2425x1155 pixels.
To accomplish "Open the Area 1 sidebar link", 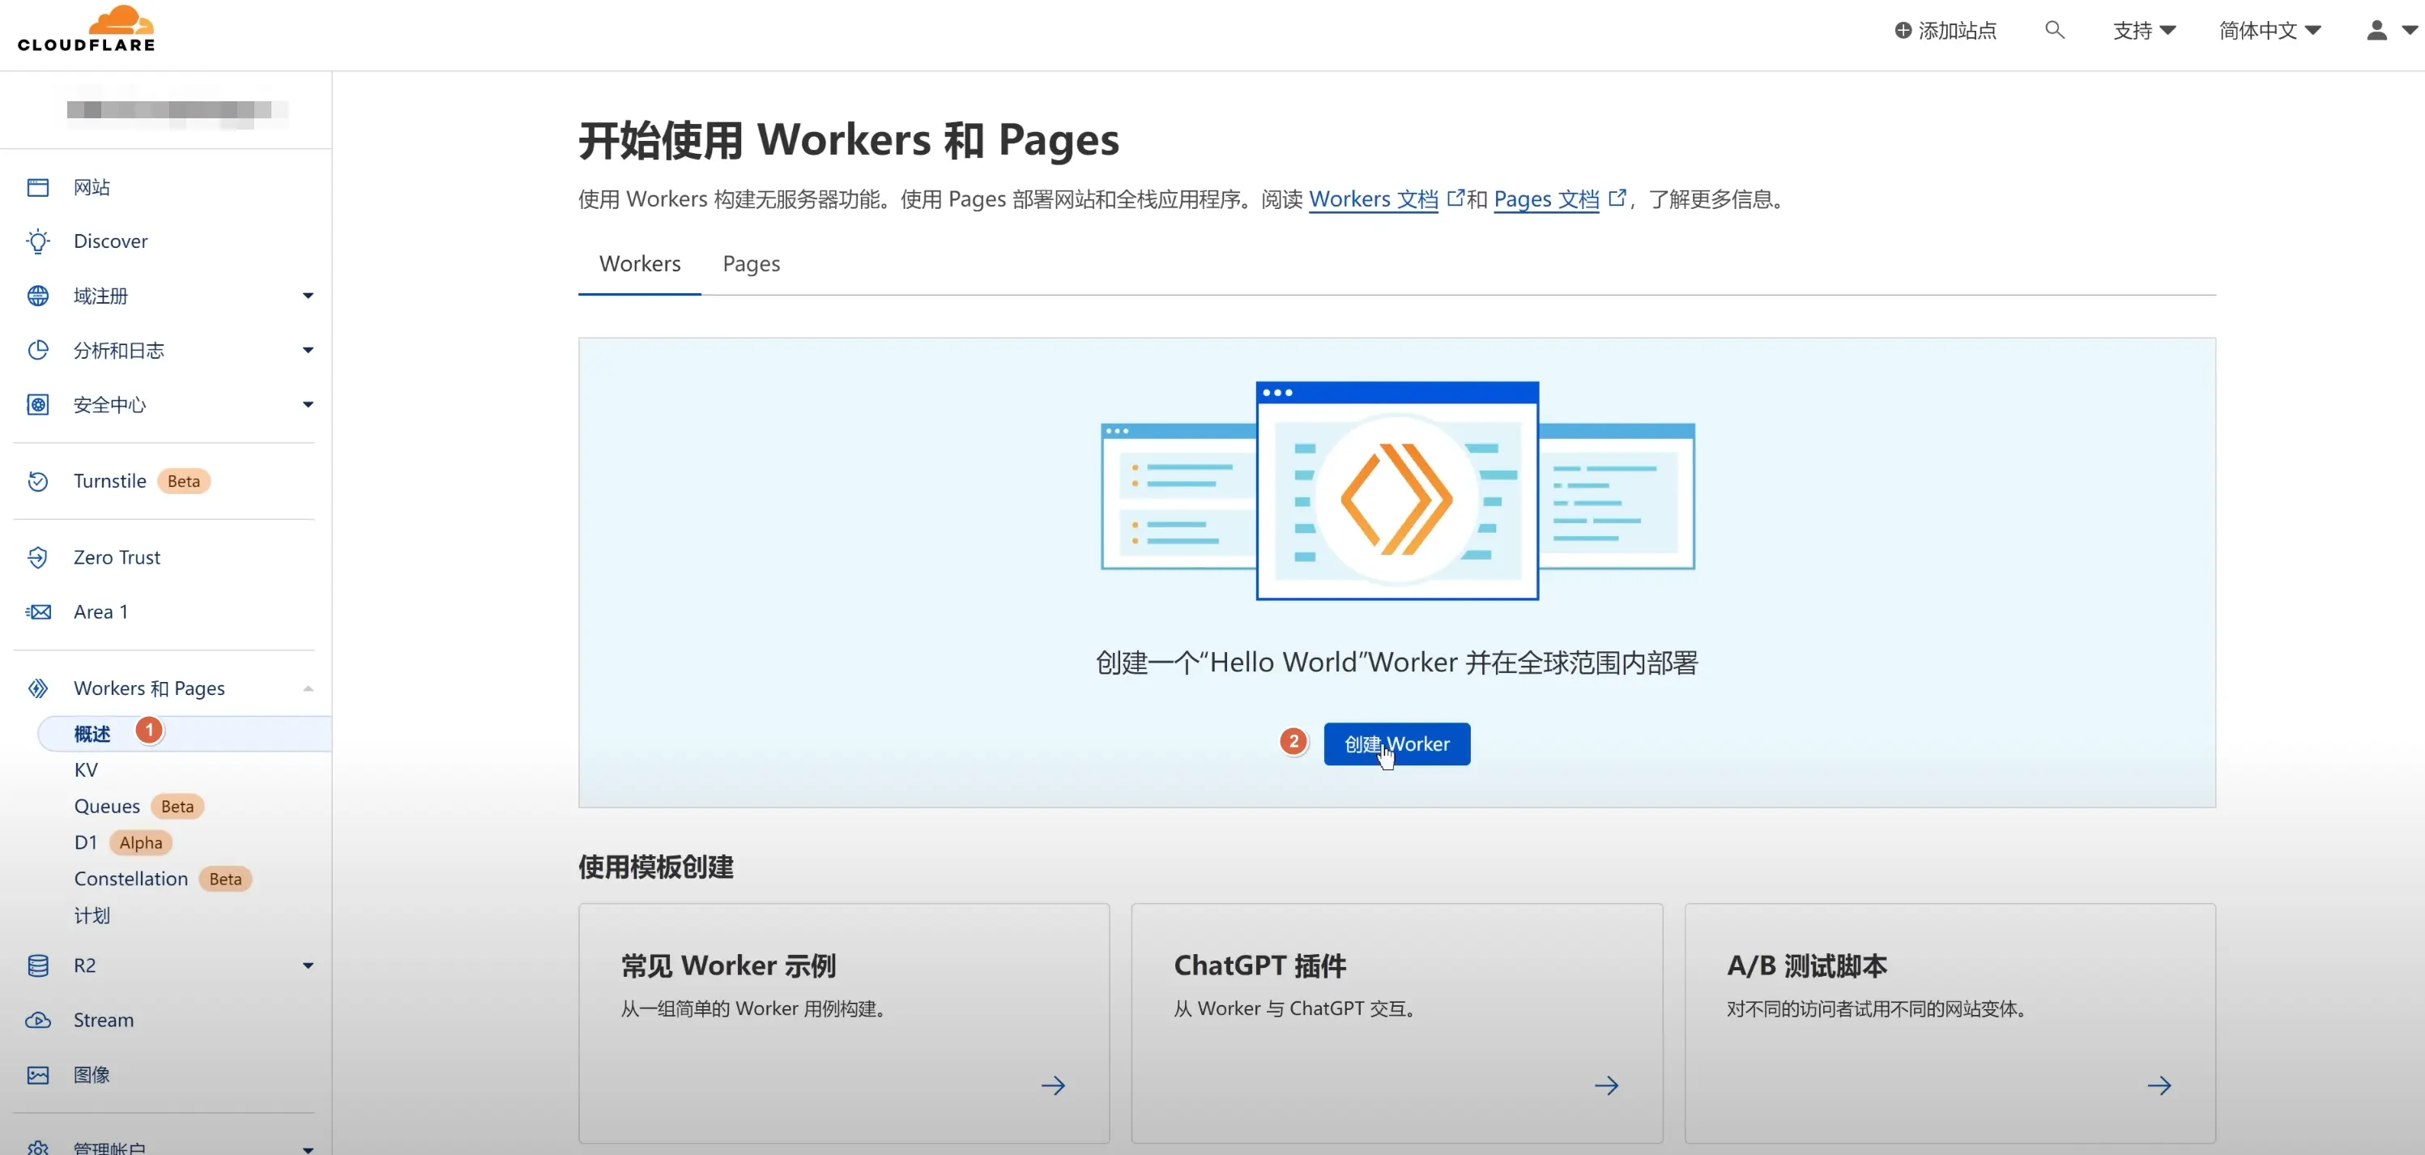I will 100,612.
